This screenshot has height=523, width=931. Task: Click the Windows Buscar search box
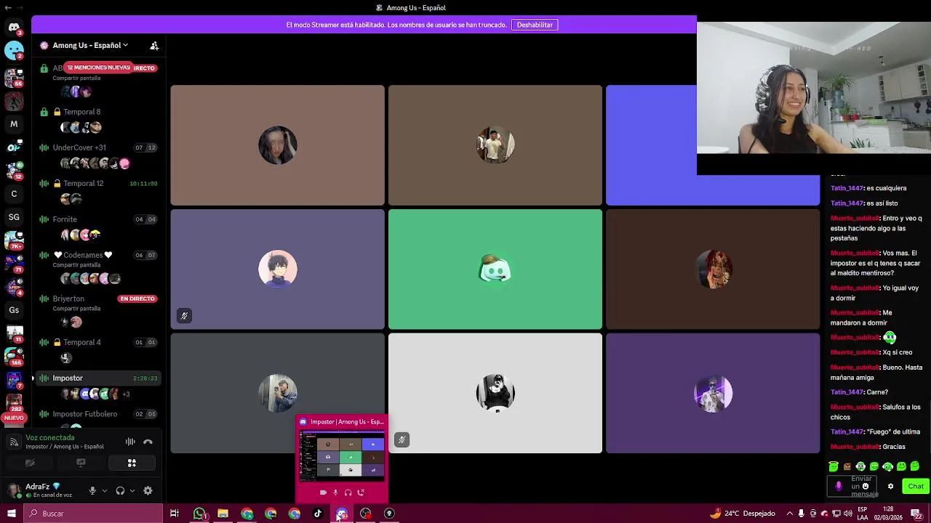point(93,514)
